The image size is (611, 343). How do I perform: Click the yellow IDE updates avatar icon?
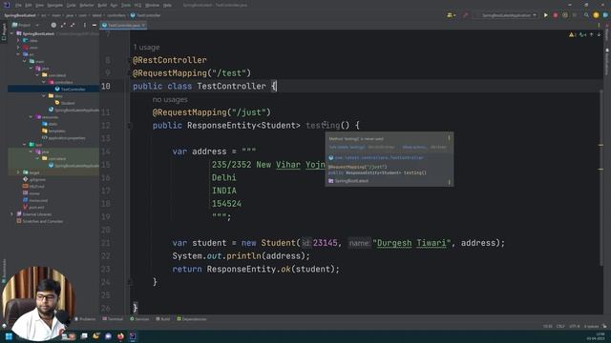click(596, 15)
